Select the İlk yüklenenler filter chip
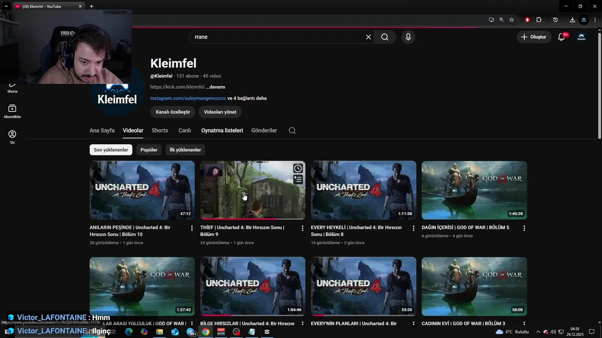 (185, 150)
